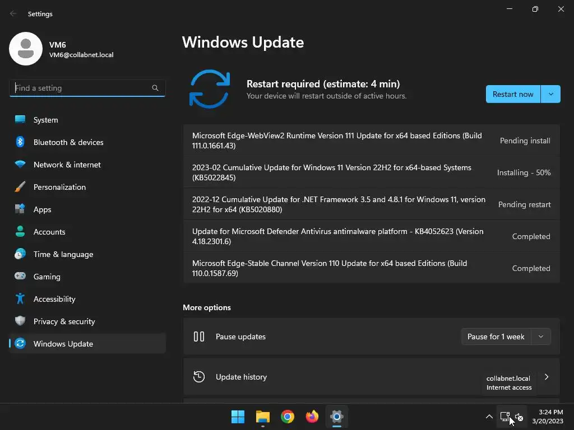Click the Privacy & security shield icon

pyautogui.click(x=20, y=321)
